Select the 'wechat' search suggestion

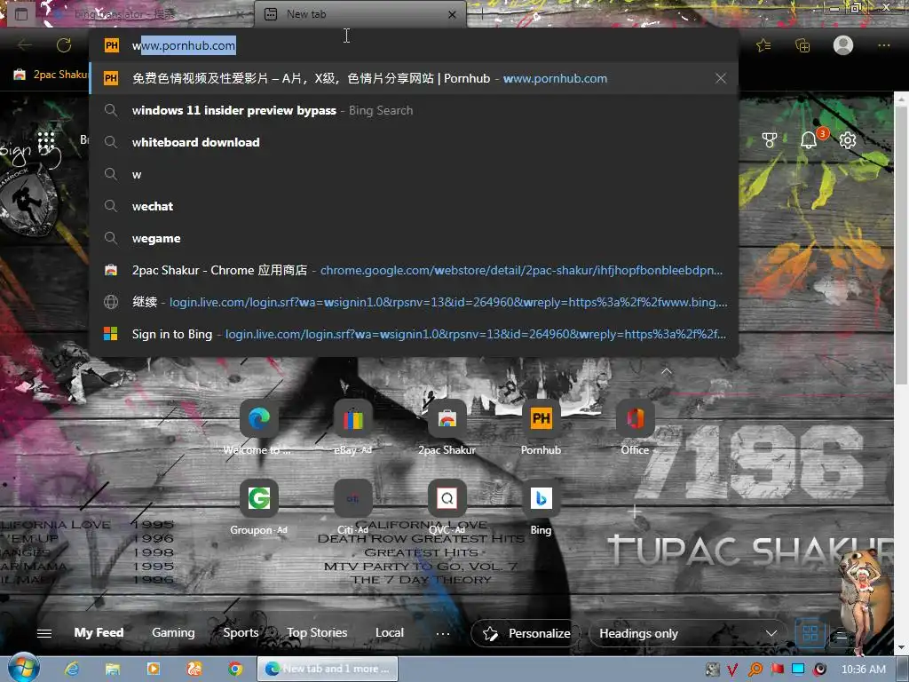[x=414, y=206]
